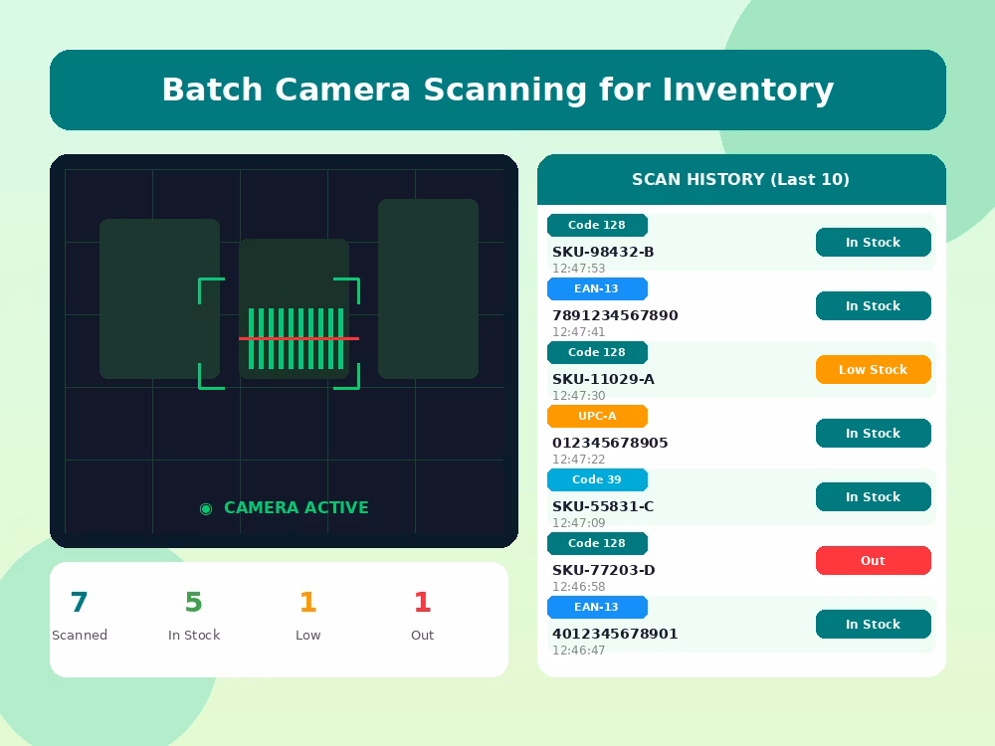The image size is (995, 746).
Task: Select the left package in camera view
Action: point(160,298)
